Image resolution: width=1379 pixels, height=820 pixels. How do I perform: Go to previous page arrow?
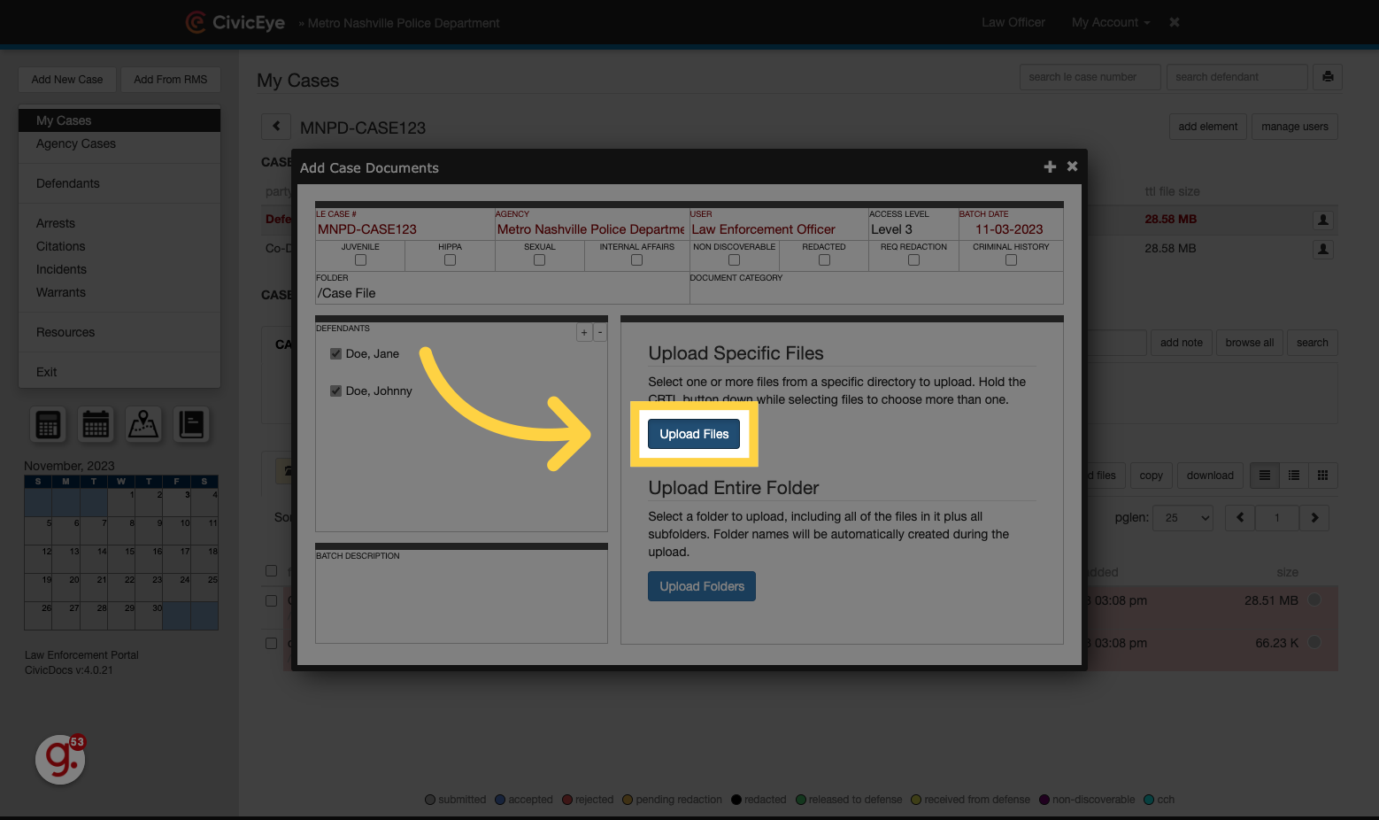pyautogui.click(x=1240, y=518)
